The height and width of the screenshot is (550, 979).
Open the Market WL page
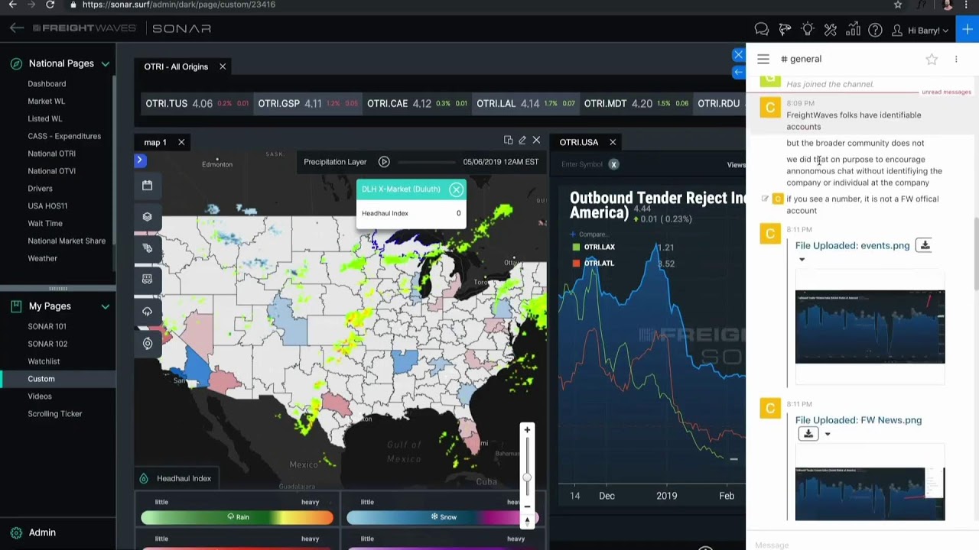(46, 101)
